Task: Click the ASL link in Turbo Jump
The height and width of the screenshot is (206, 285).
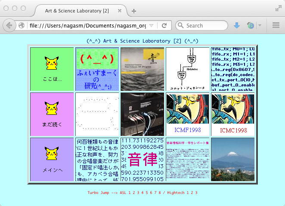Action: pyautogui.click(x=123, y=193)
